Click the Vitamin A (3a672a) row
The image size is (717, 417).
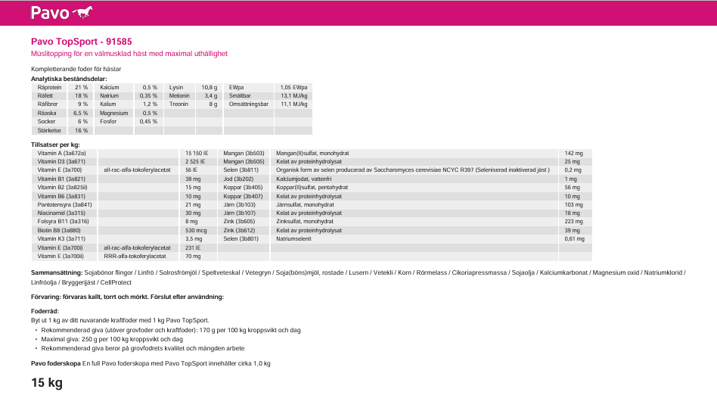(61, 153)
